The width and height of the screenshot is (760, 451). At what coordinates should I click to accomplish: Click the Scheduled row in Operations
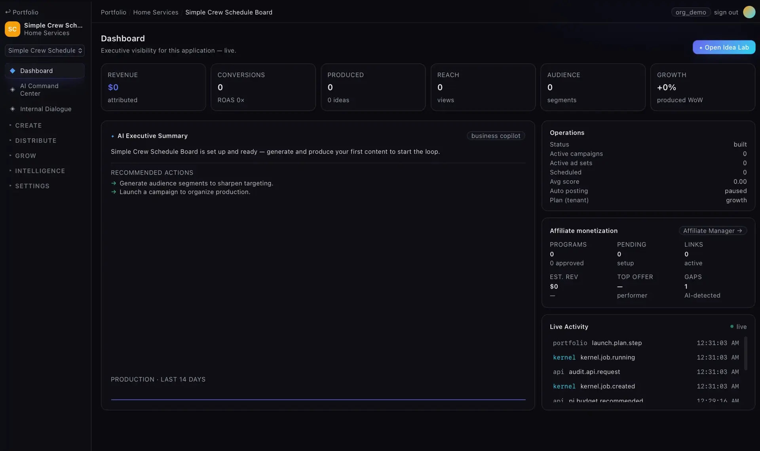tap(648, 172)
